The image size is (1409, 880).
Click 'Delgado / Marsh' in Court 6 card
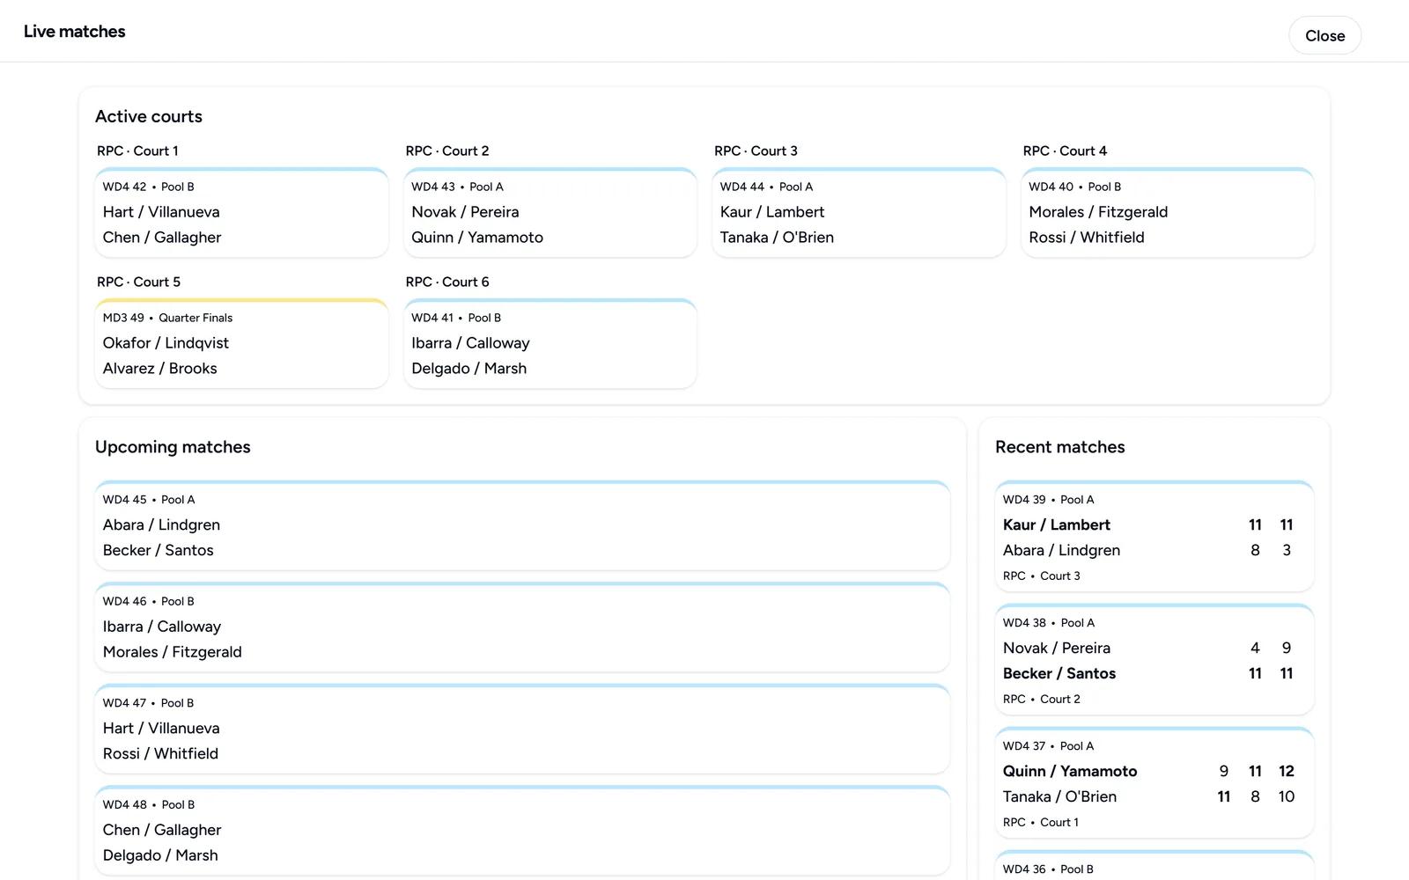(469, 369)
